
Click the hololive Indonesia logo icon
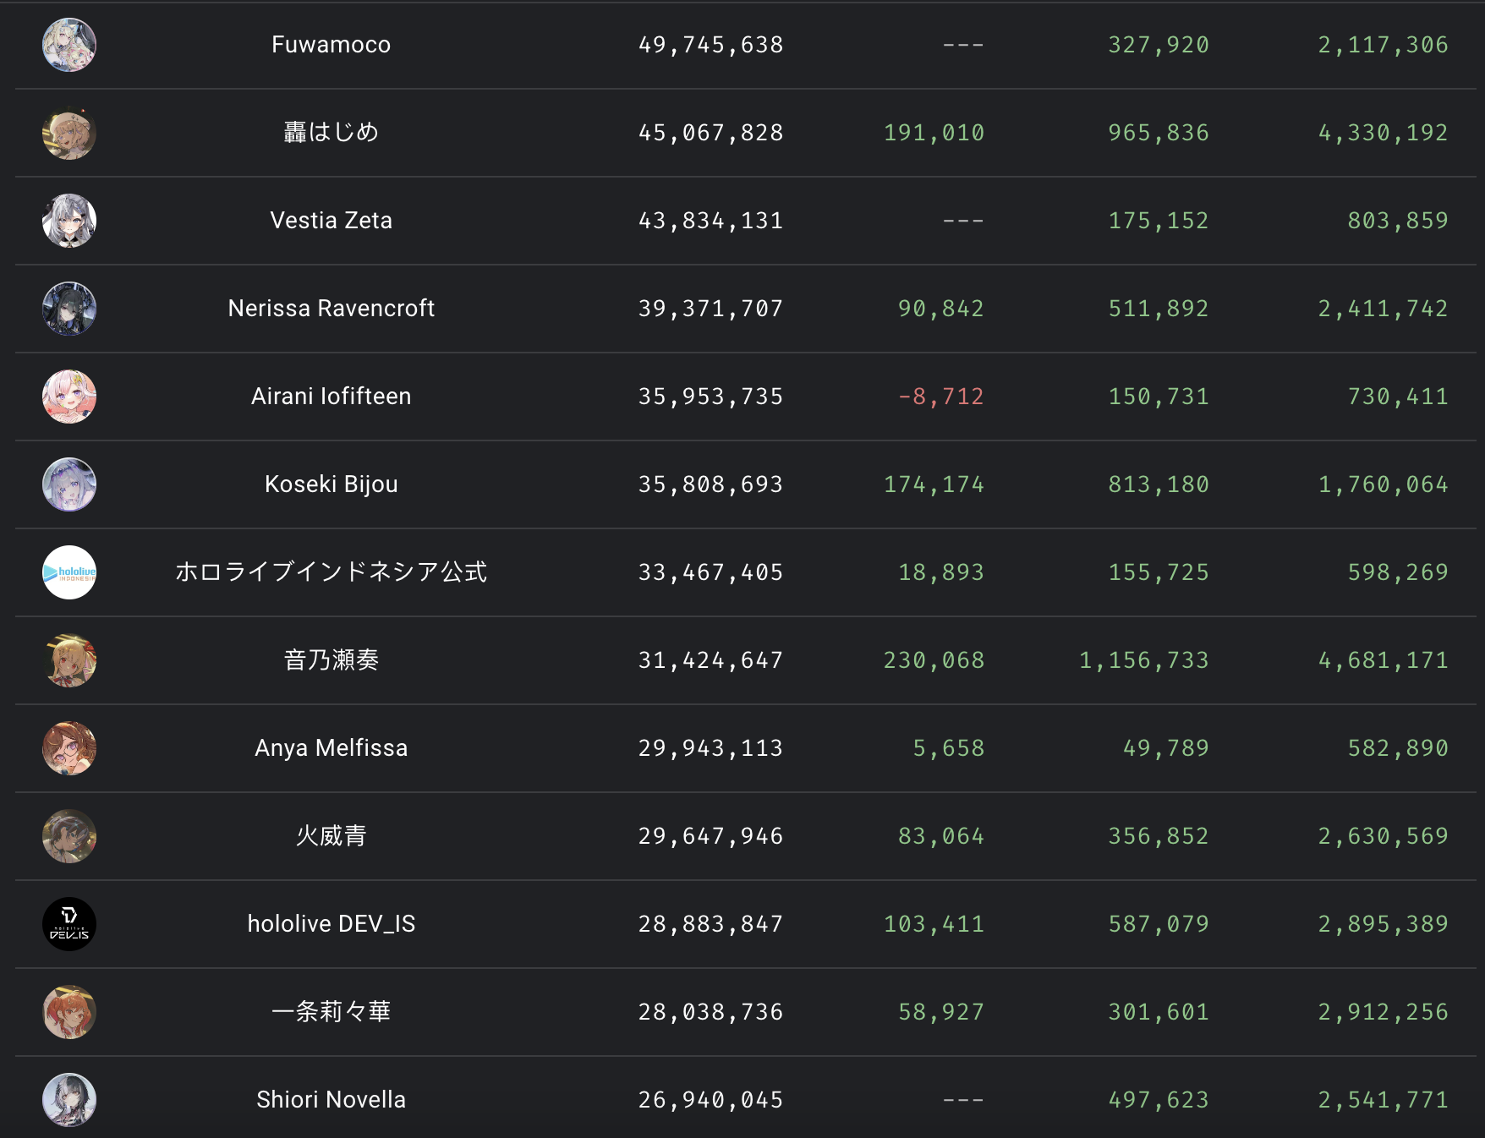[x=69, y=572]
